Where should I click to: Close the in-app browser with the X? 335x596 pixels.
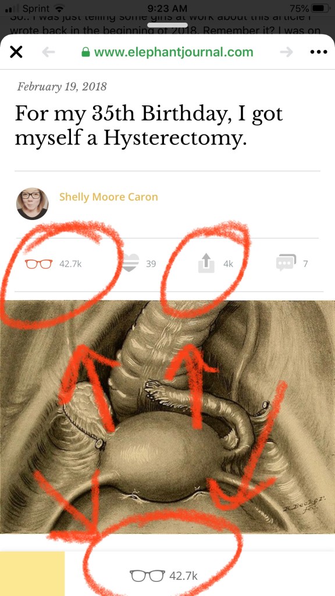pyautogui.click(x=16, y=52)
